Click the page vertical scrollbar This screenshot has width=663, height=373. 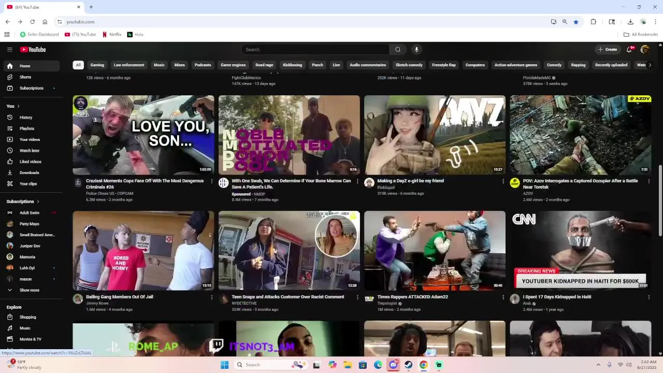[660, 199]
